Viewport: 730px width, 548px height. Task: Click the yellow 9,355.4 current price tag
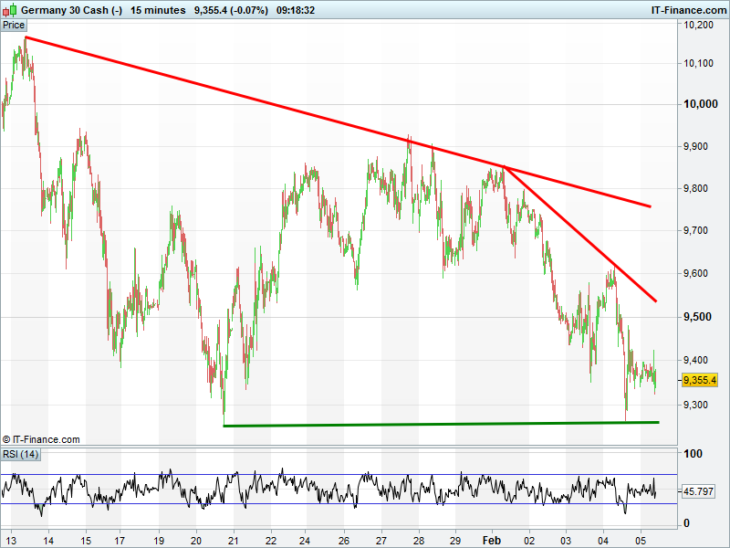point(700,380)
